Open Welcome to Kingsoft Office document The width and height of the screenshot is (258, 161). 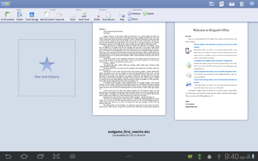211,71
